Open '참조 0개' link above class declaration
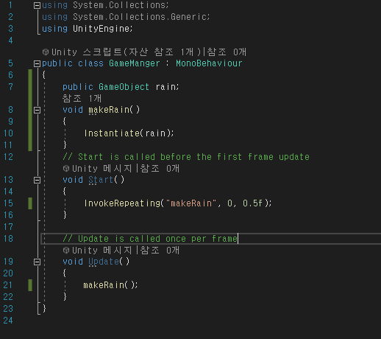This screenshot has width=381, height=339. 227,52
